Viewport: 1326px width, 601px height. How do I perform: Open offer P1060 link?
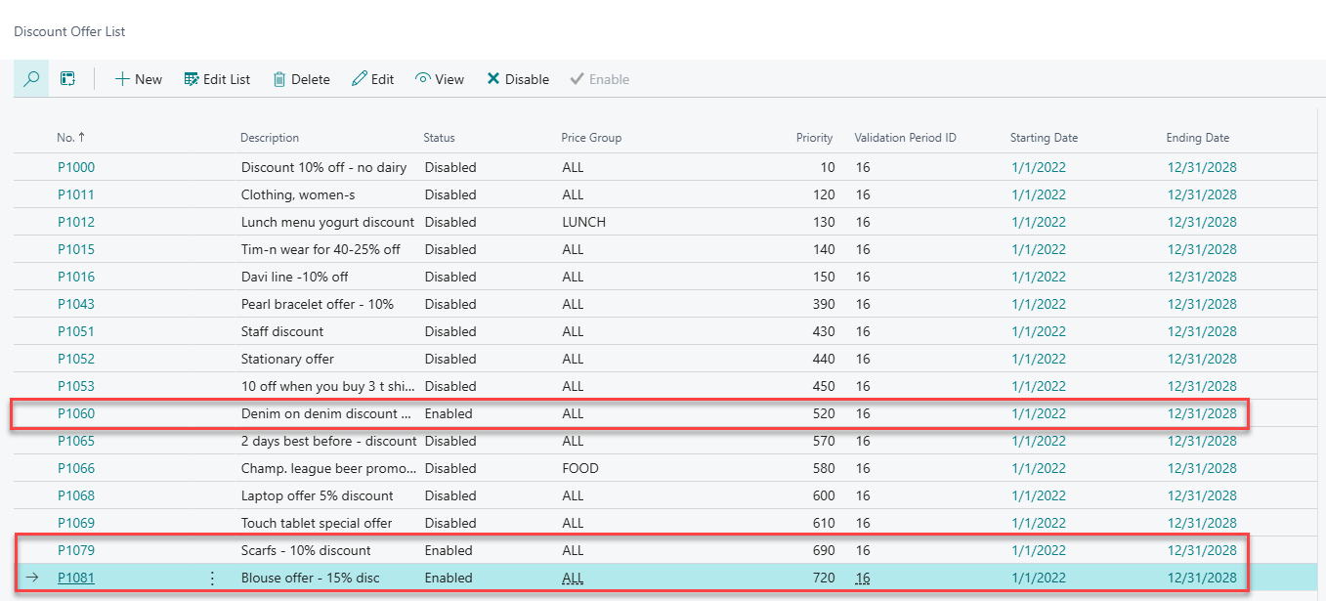point(76,413)
